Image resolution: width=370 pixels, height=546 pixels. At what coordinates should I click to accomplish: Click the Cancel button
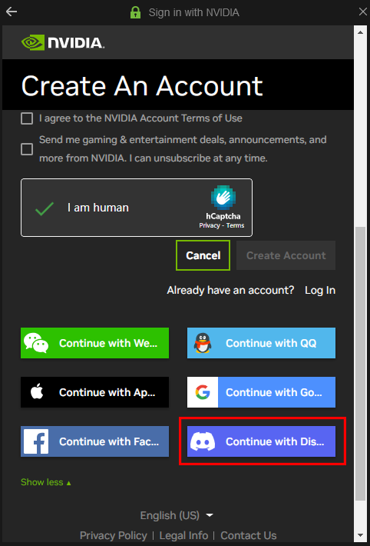point(203,255)
